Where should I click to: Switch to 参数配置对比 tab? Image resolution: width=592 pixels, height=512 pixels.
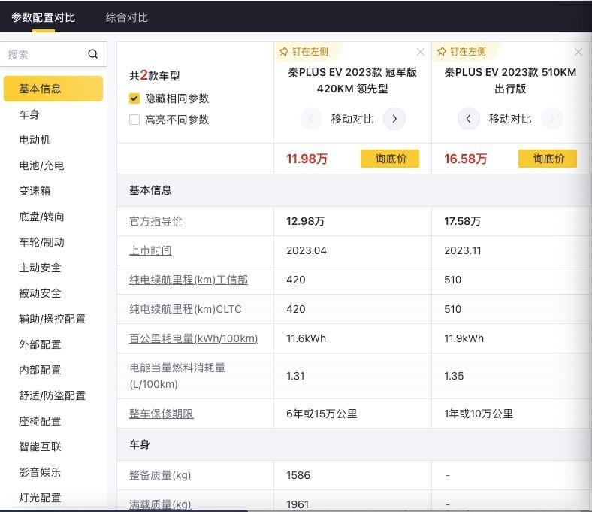tap(44, 17)
